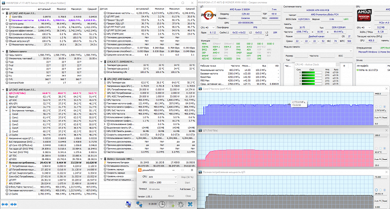Image resolution: width=390 pixels, height=209 pixels.
Task: Click the 75.000 max field of power graph
Action: pyautogui.click(x=381, y=177)
